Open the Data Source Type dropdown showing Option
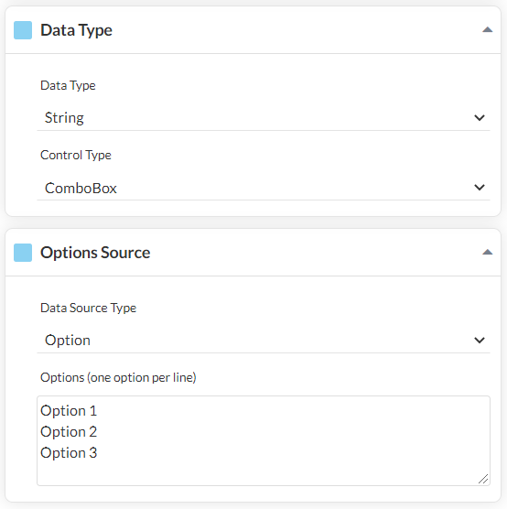Image resolution: width=507 pixels, height=509 pixels. click(x=264, y=341)
